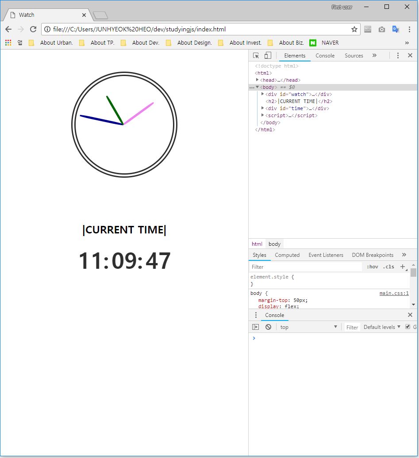This screenshot has width=419, height=458.
Task: Switch to the DOM Breakpoints pane tab
Action: tap(373, 255)
